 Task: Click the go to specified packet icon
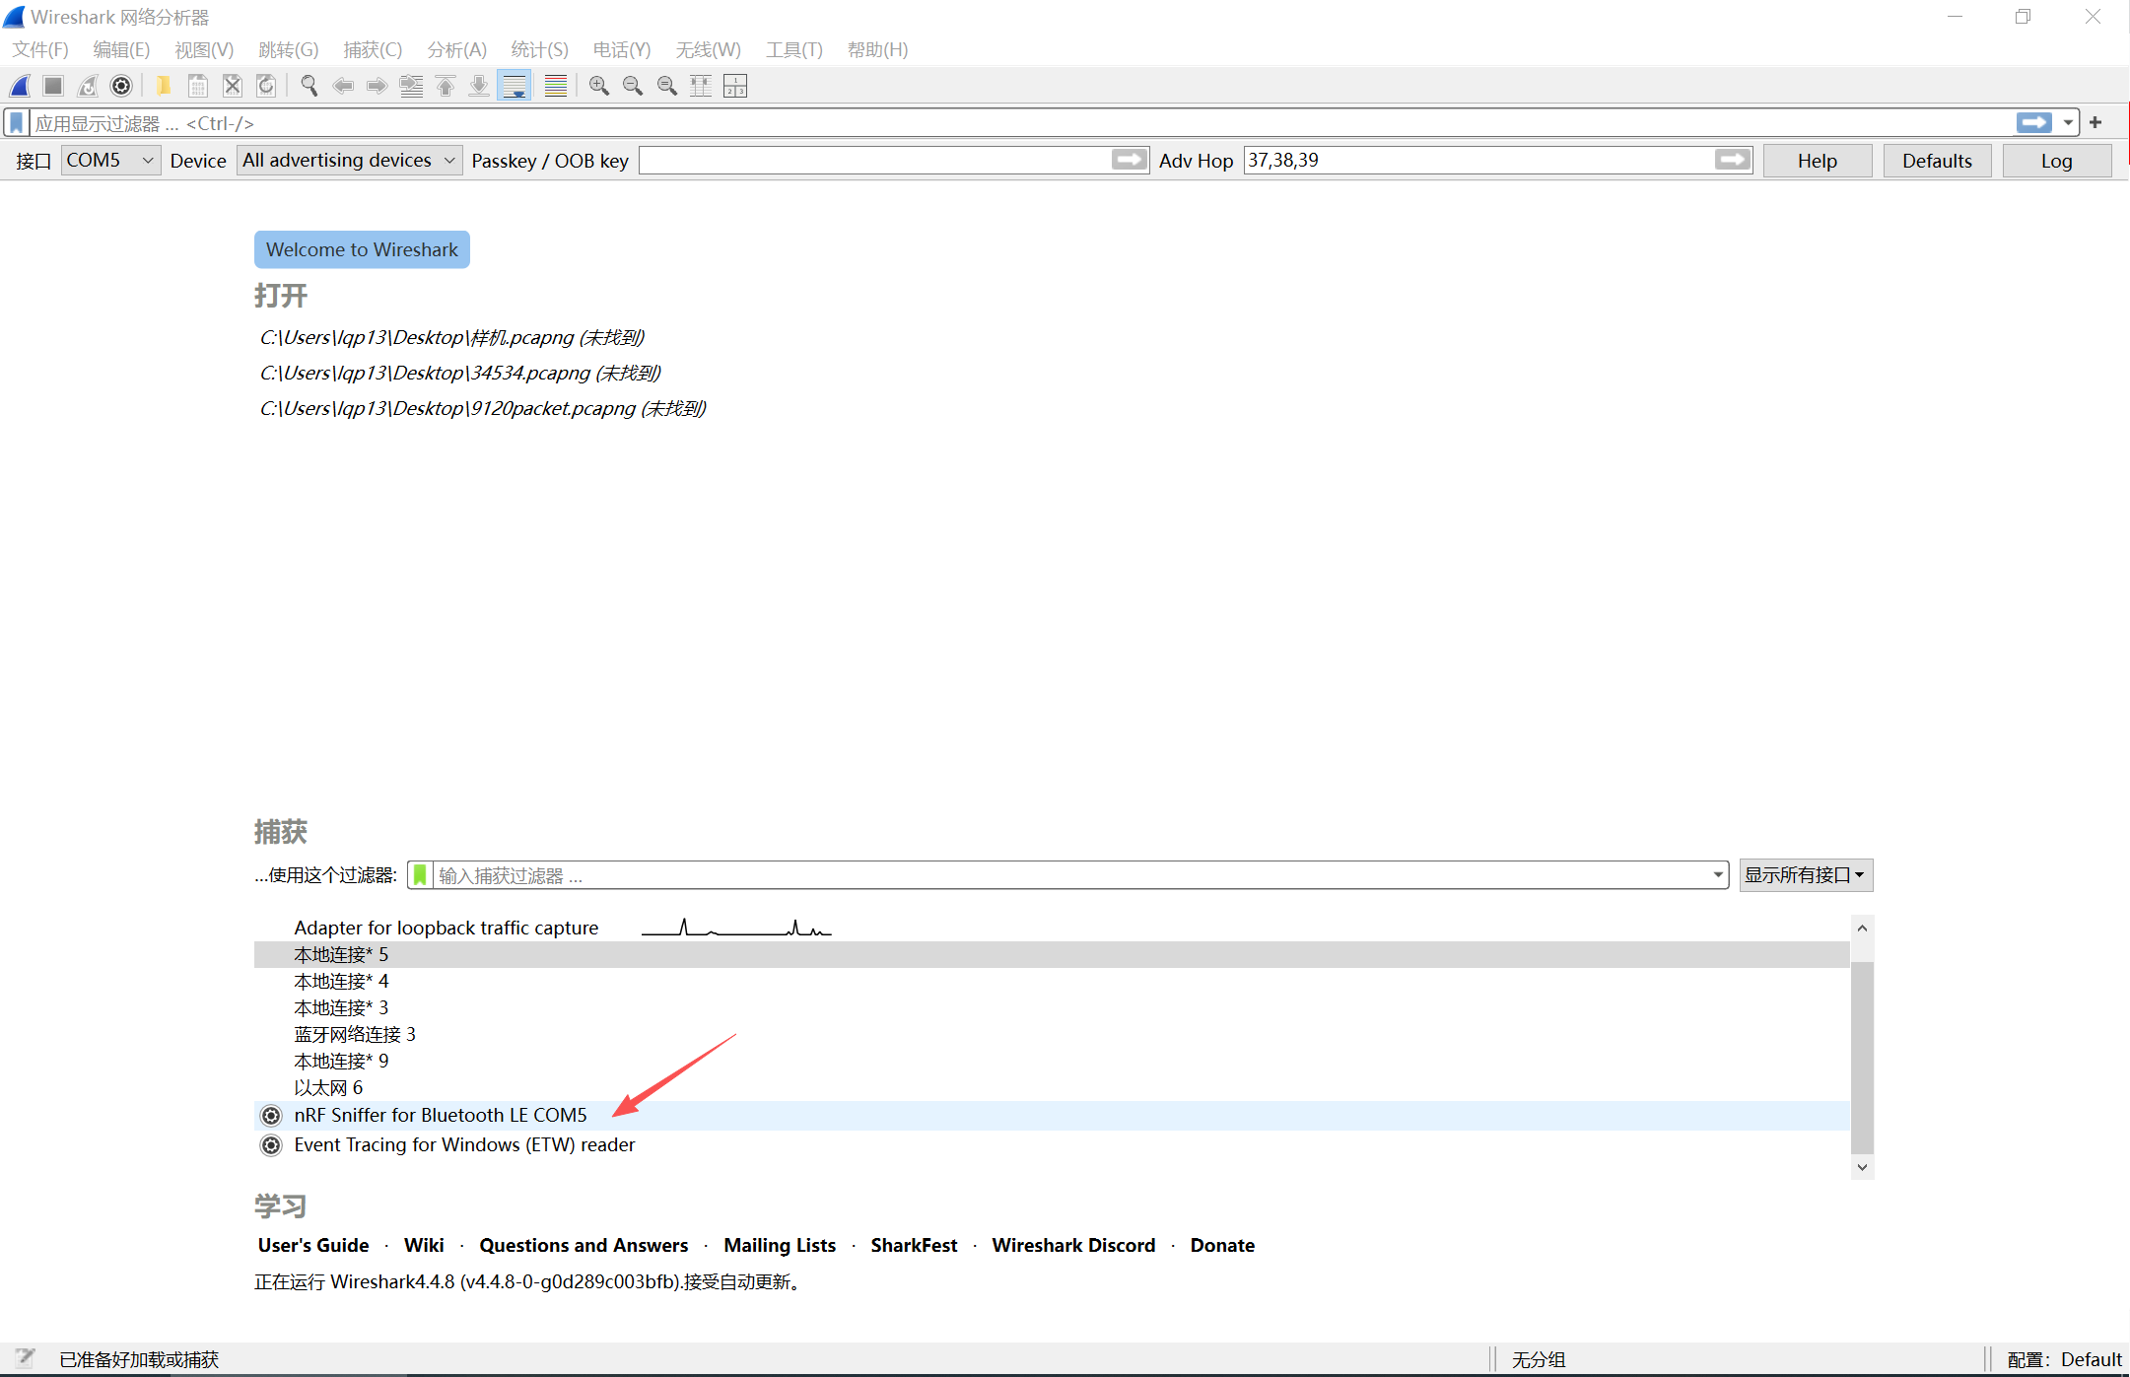(x=411, y=86)
